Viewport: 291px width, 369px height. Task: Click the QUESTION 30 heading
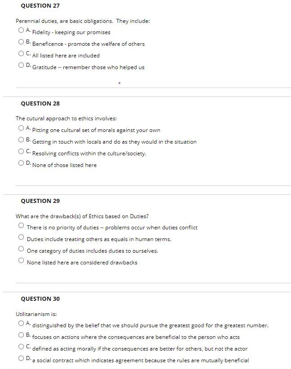pos(40,298)
